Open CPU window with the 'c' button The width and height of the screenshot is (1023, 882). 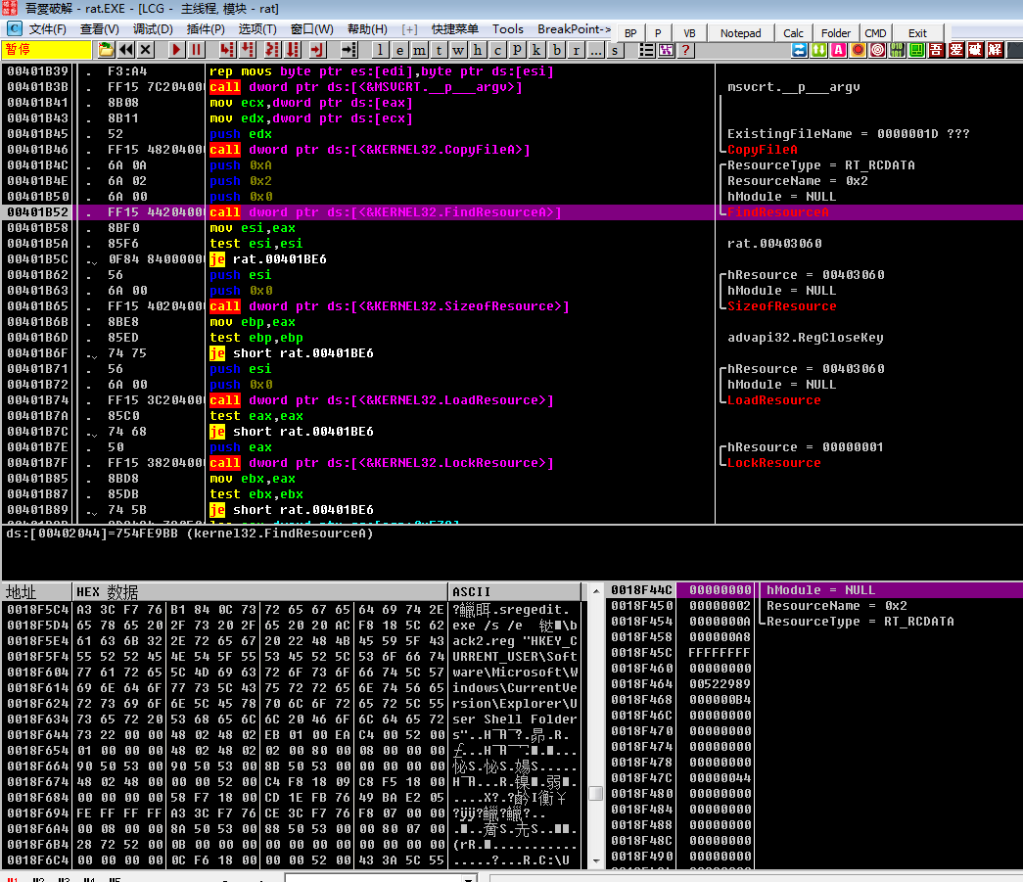click(497, 50)
